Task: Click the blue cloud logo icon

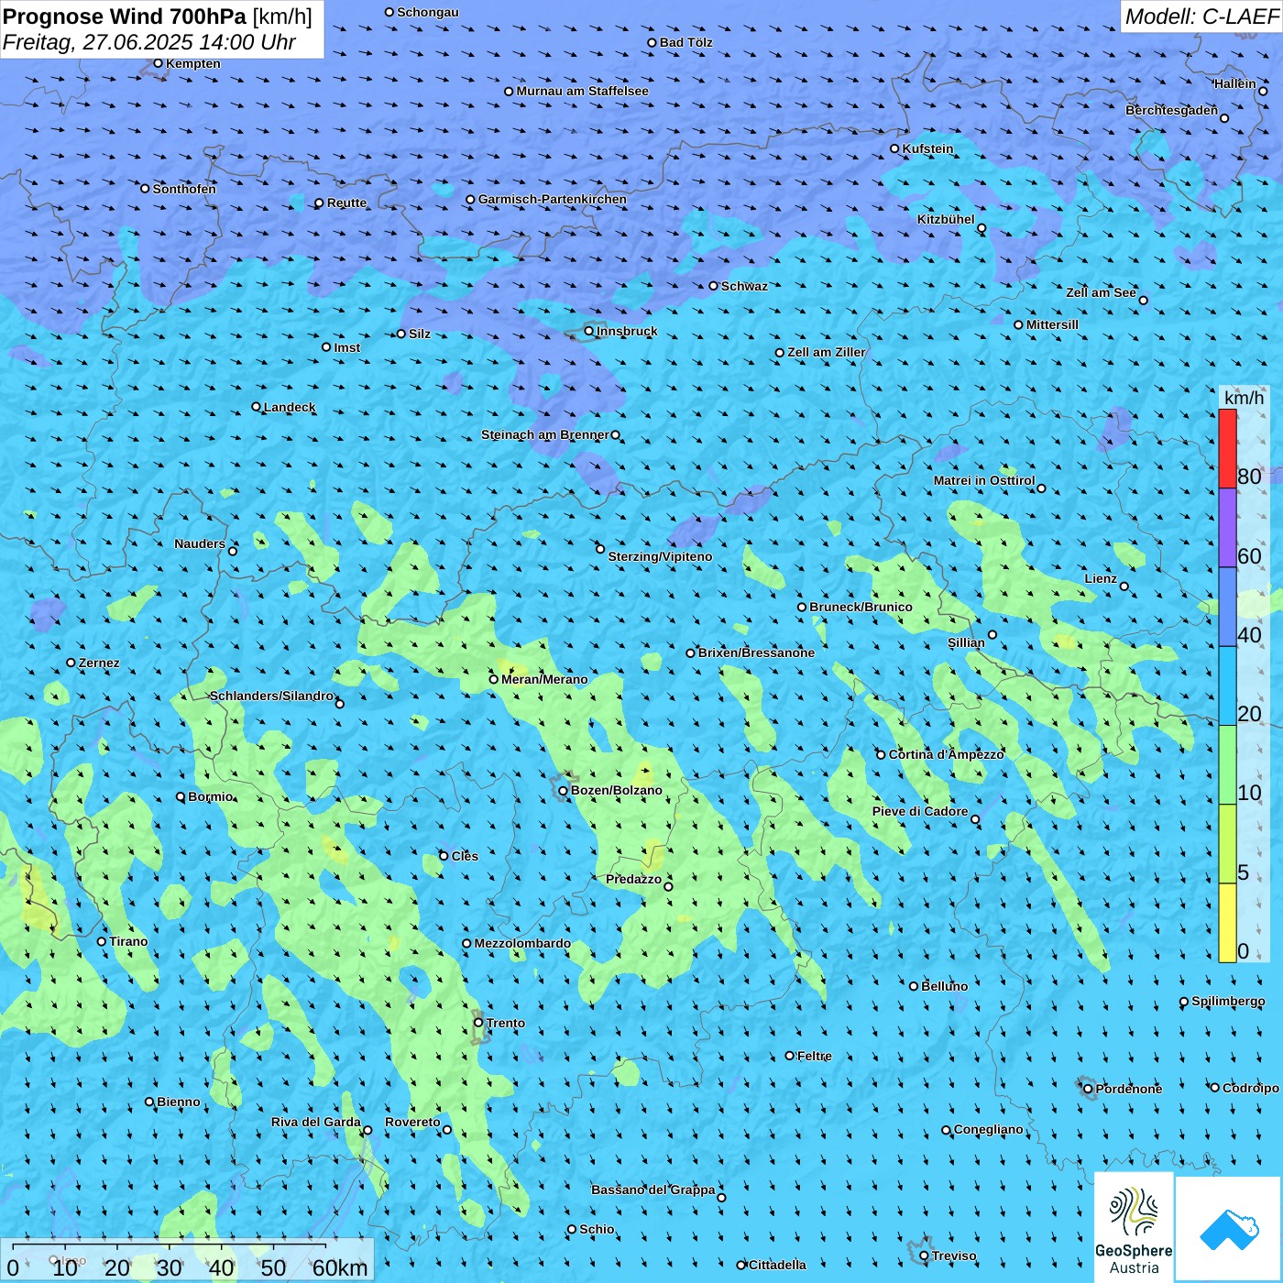Action: 1228,1230
